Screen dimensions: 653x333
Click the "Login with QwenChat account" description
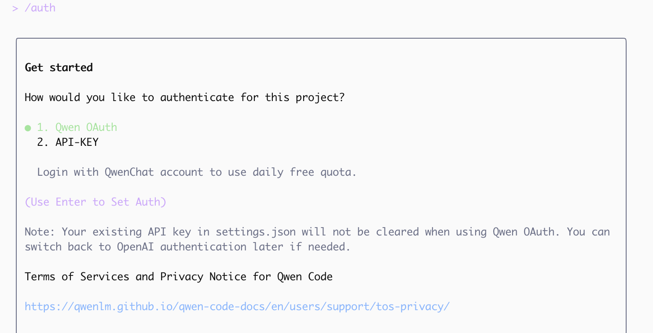pyautogui.click(x=196, y=172)
